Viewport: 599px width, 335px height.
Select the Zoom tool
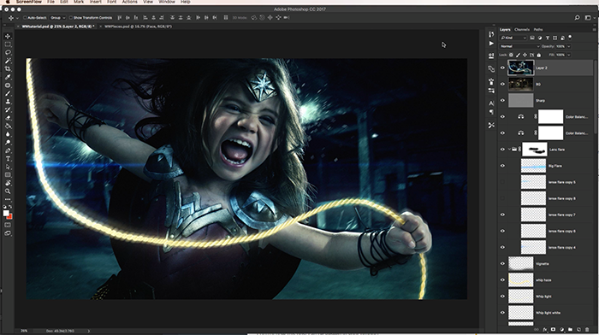(8, 191)
